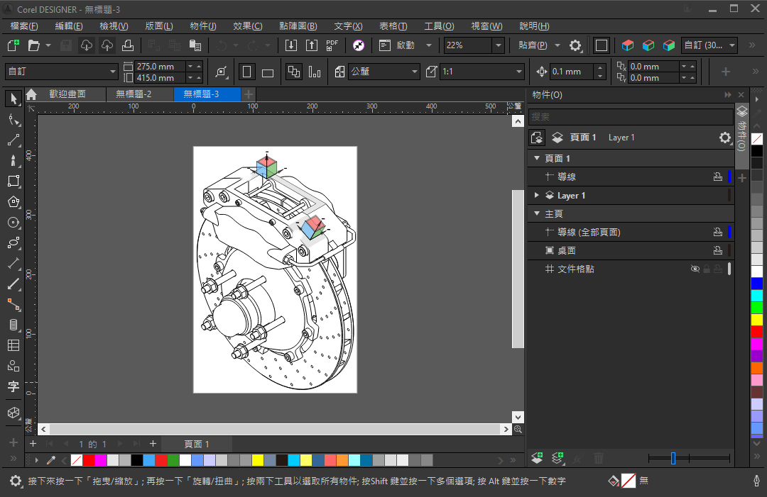Click the Print icon in toolbar
767x497 pixels.
pyautogui.click(x=128, y=45)
